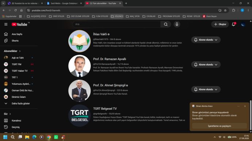The height and width of the screenshot is (141, 252).
Task: Click İşaretleme ve paylaşım button
Action: click(219, 126)
